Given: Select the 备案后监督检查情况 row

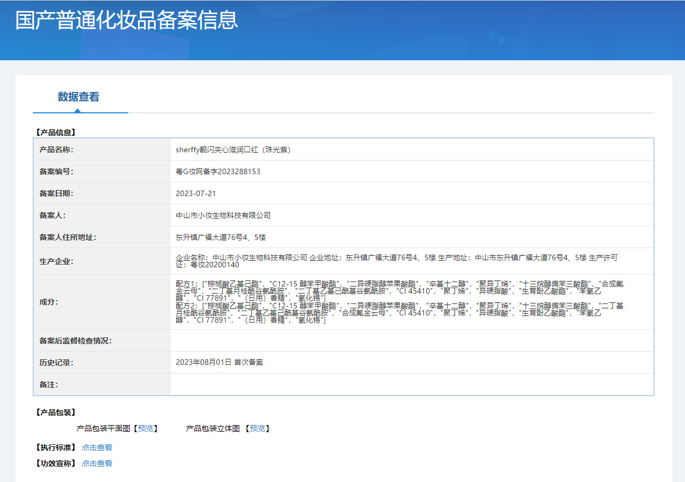Looking at the screenshot, I should (76, 340).
